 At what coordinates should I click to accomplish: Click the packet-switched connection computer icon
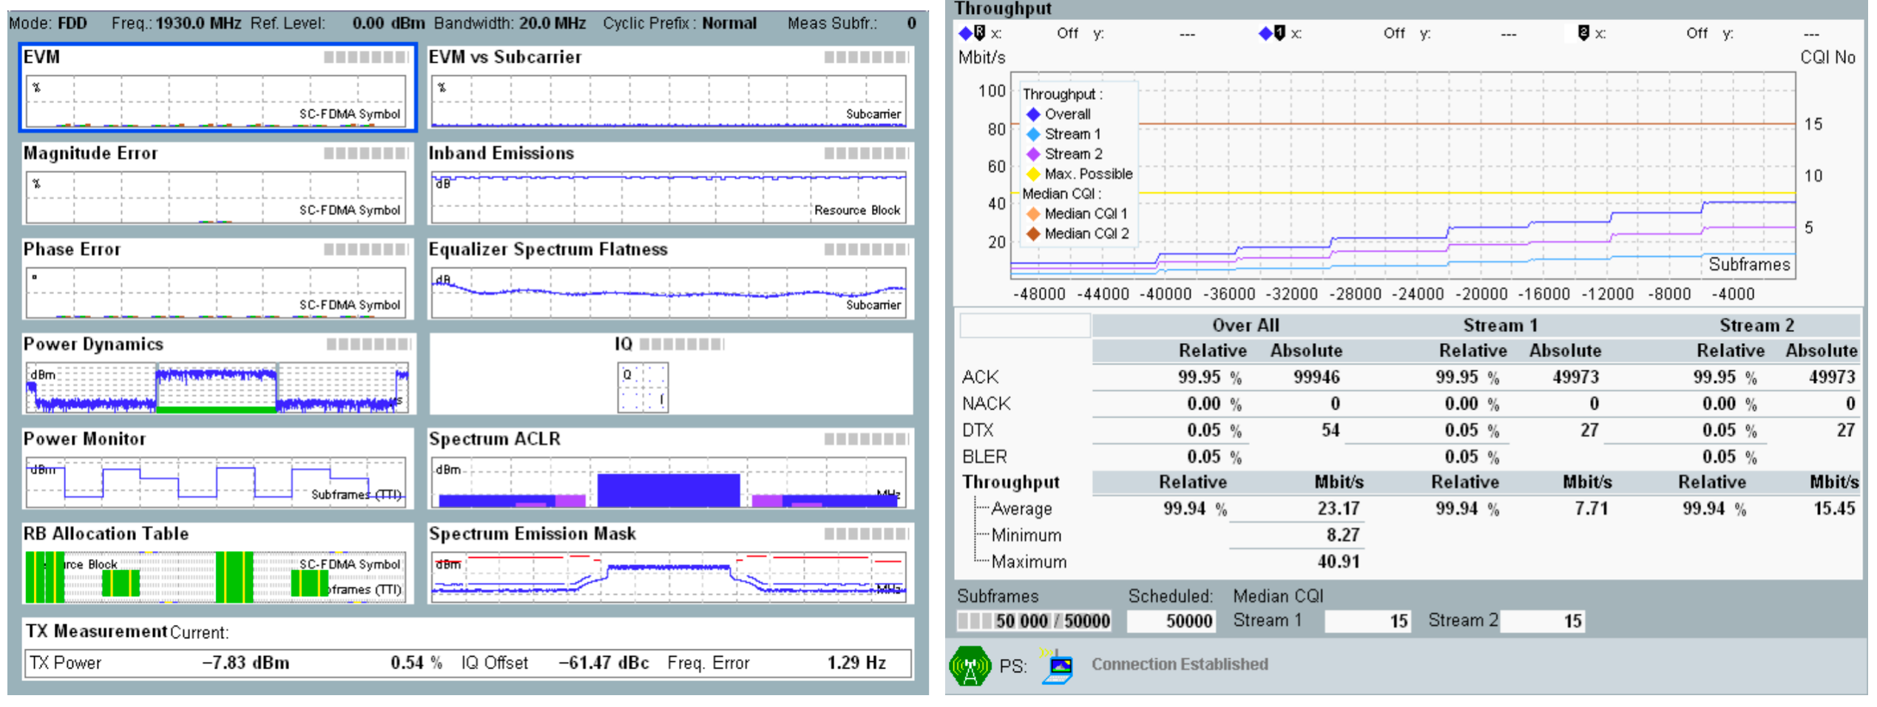click(1057, 666)
